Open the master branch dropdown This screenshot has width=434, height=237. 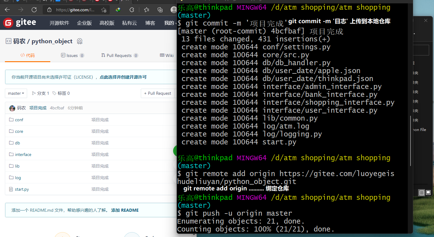[x=16, y=93]
